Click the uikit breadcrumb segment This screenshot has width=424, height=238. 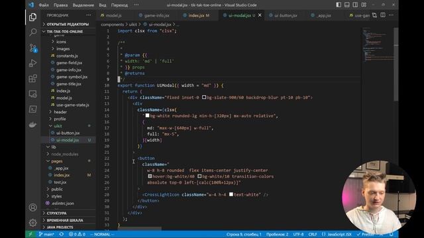pyautogui.click(x=132, y=24)
